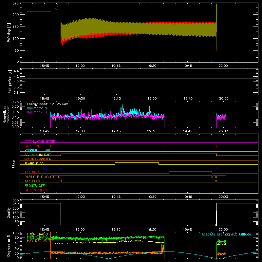Click the cyan Collimator 8 peak near 19:17
Image resolution: width=262 pixels, height=262 pixels.
click(x=122, y=107)
